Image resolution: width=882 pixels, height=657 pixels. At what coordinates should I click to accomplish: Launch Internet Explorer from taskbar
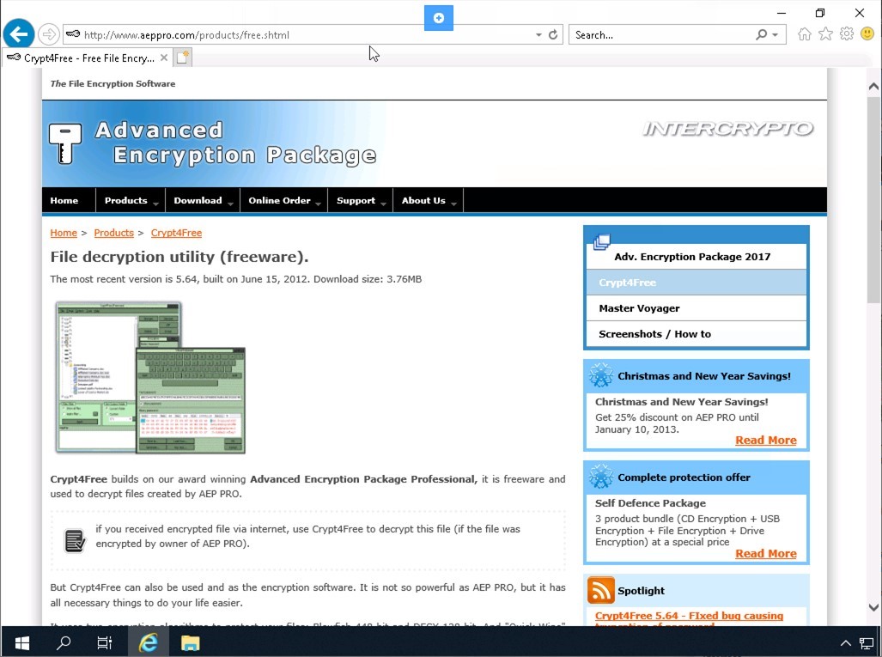tap(149, 642)
